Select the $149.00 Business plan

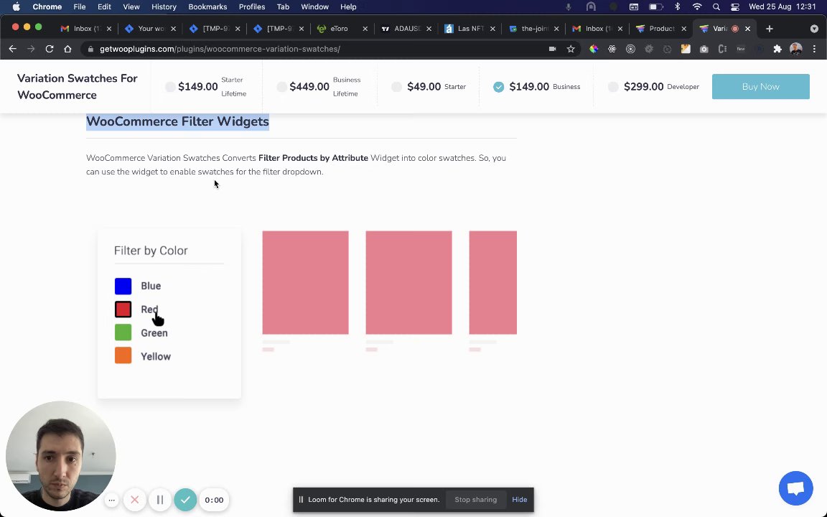pyautogui.click(x=498, y=87)
